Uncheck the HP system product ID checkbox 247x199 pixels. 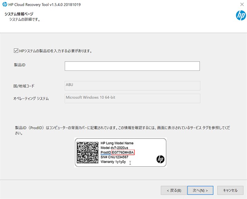click(16, 51)
